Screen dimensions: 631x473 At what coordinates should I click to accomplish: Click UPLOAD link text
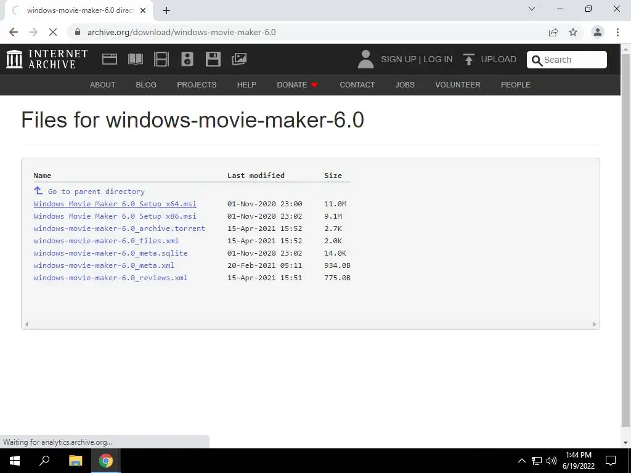(x=499, y=59)
